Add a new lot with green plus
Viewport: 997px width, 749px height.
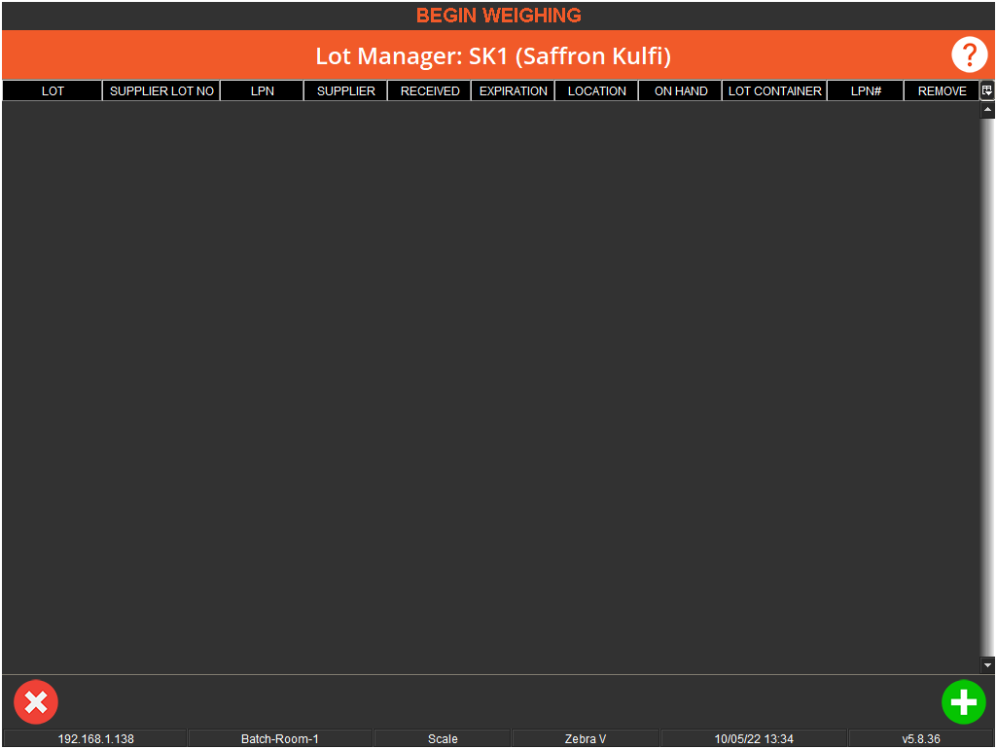pyautogui.click(x=963, y=701)
